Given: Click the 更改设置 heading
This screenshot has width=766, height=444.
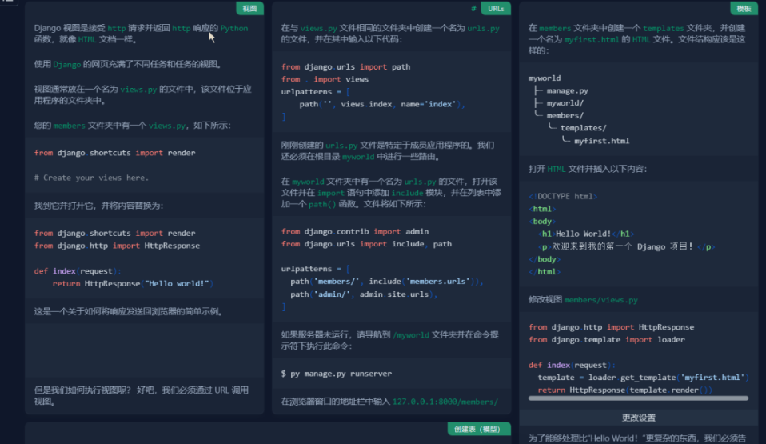Looking at the screenshot, I should coord(639,418).
